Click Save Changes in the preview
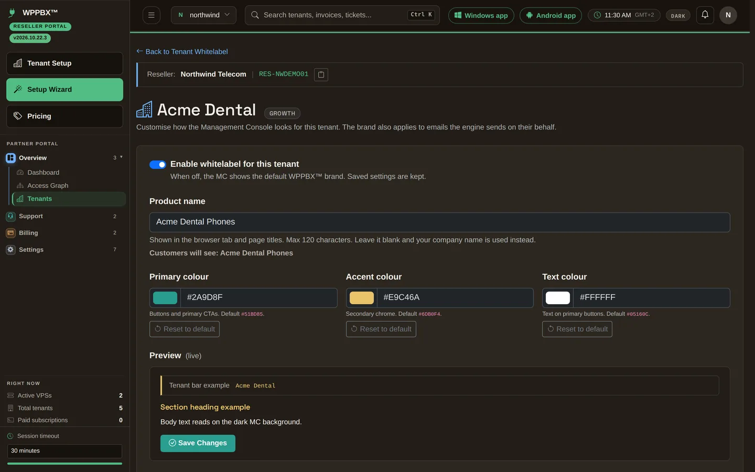 tap(198, 443)
